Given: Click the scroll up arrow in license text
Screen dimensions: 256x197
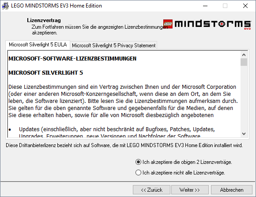Looking at the screenshot, I should 244,55.
